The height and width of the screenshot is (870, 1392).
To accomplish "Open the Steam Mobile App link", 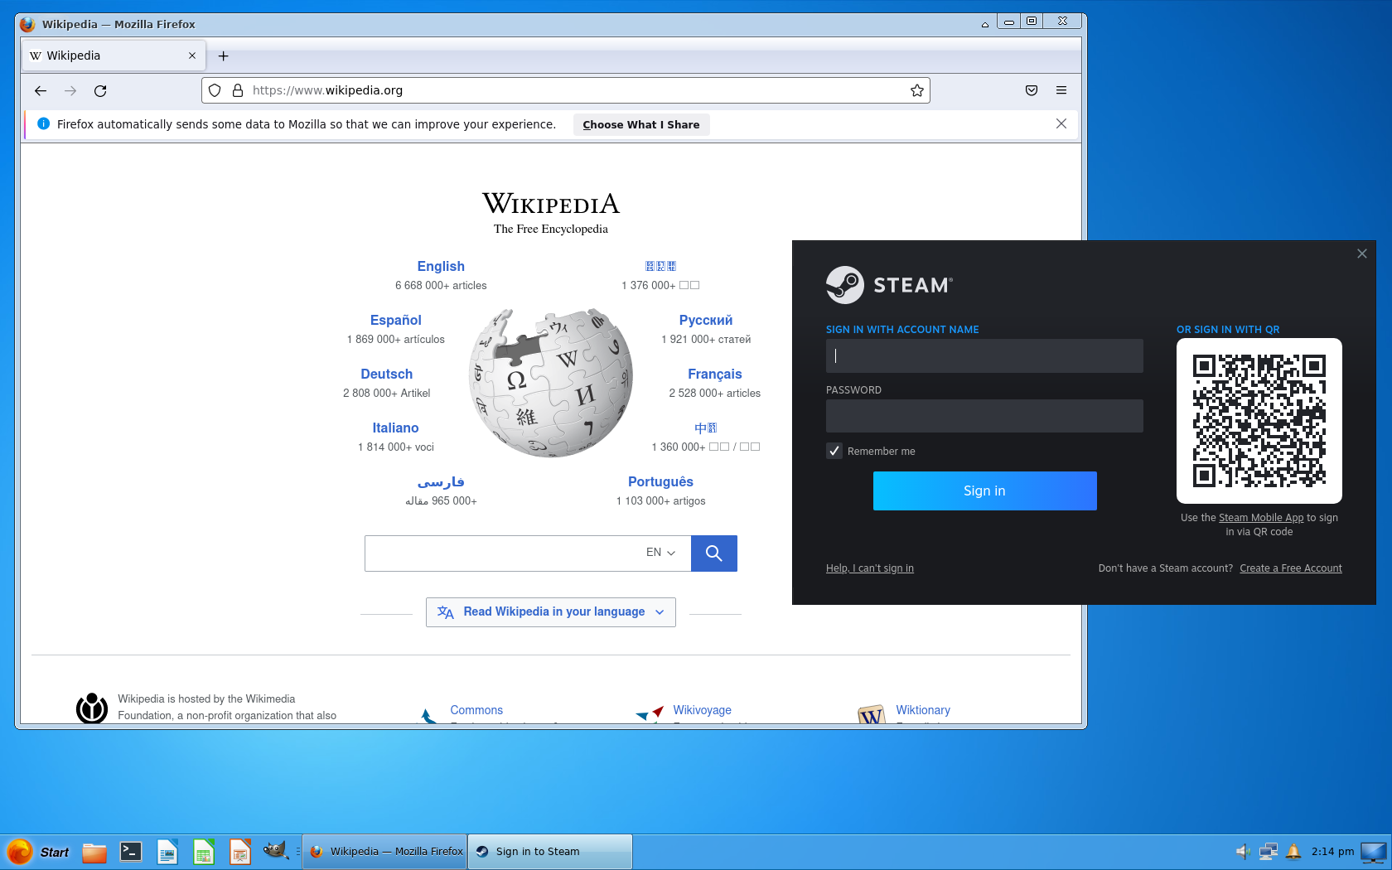I will (x=1261, y=518).
